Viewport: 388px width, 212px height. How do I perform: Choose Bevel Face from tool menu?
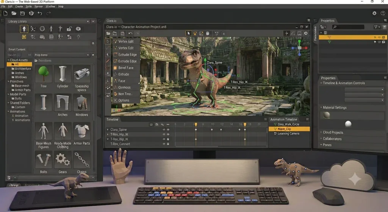(x=126, y=68)
